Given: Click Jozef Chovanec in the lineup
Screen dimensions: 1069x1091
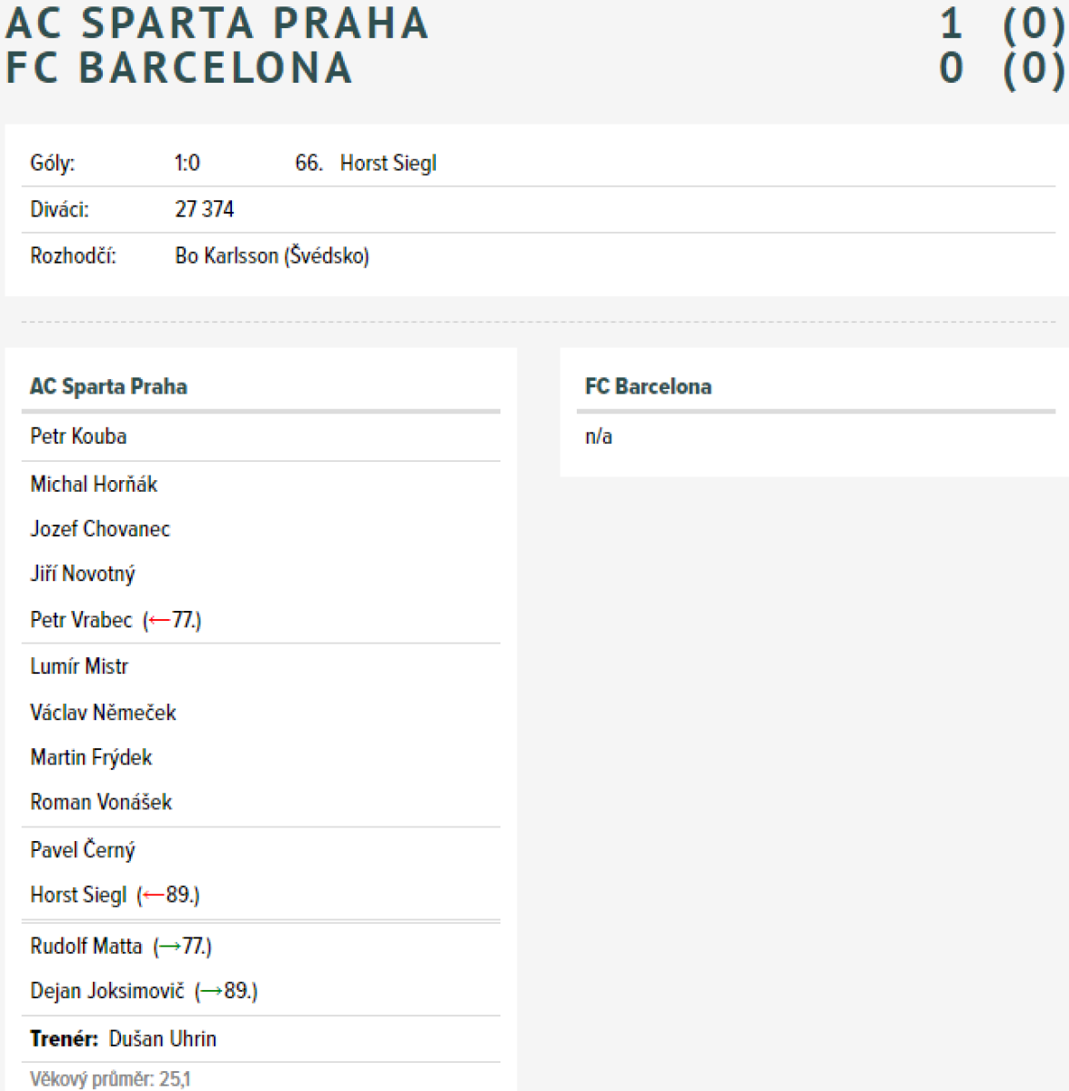Looking at the screenshot, I should (x=100, y=529).
